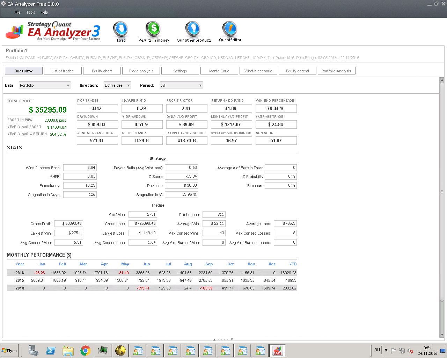Click the 2014 row year label
The image size is (447, 358).
pyautogui.click(x=20, y=288)
